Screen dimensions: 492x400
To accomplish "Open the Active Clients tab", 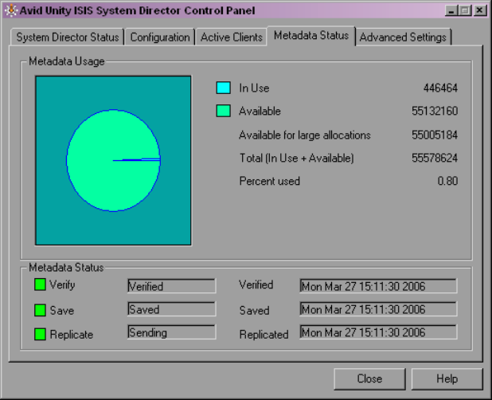I will click(x=231, y=37).
